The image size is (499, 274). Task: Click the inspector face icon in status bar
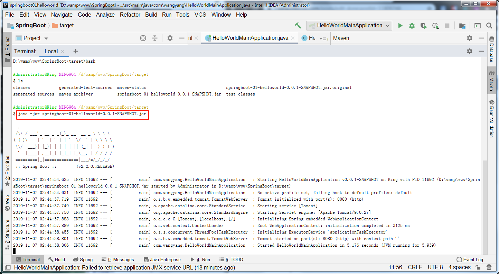tap(489, 267)
